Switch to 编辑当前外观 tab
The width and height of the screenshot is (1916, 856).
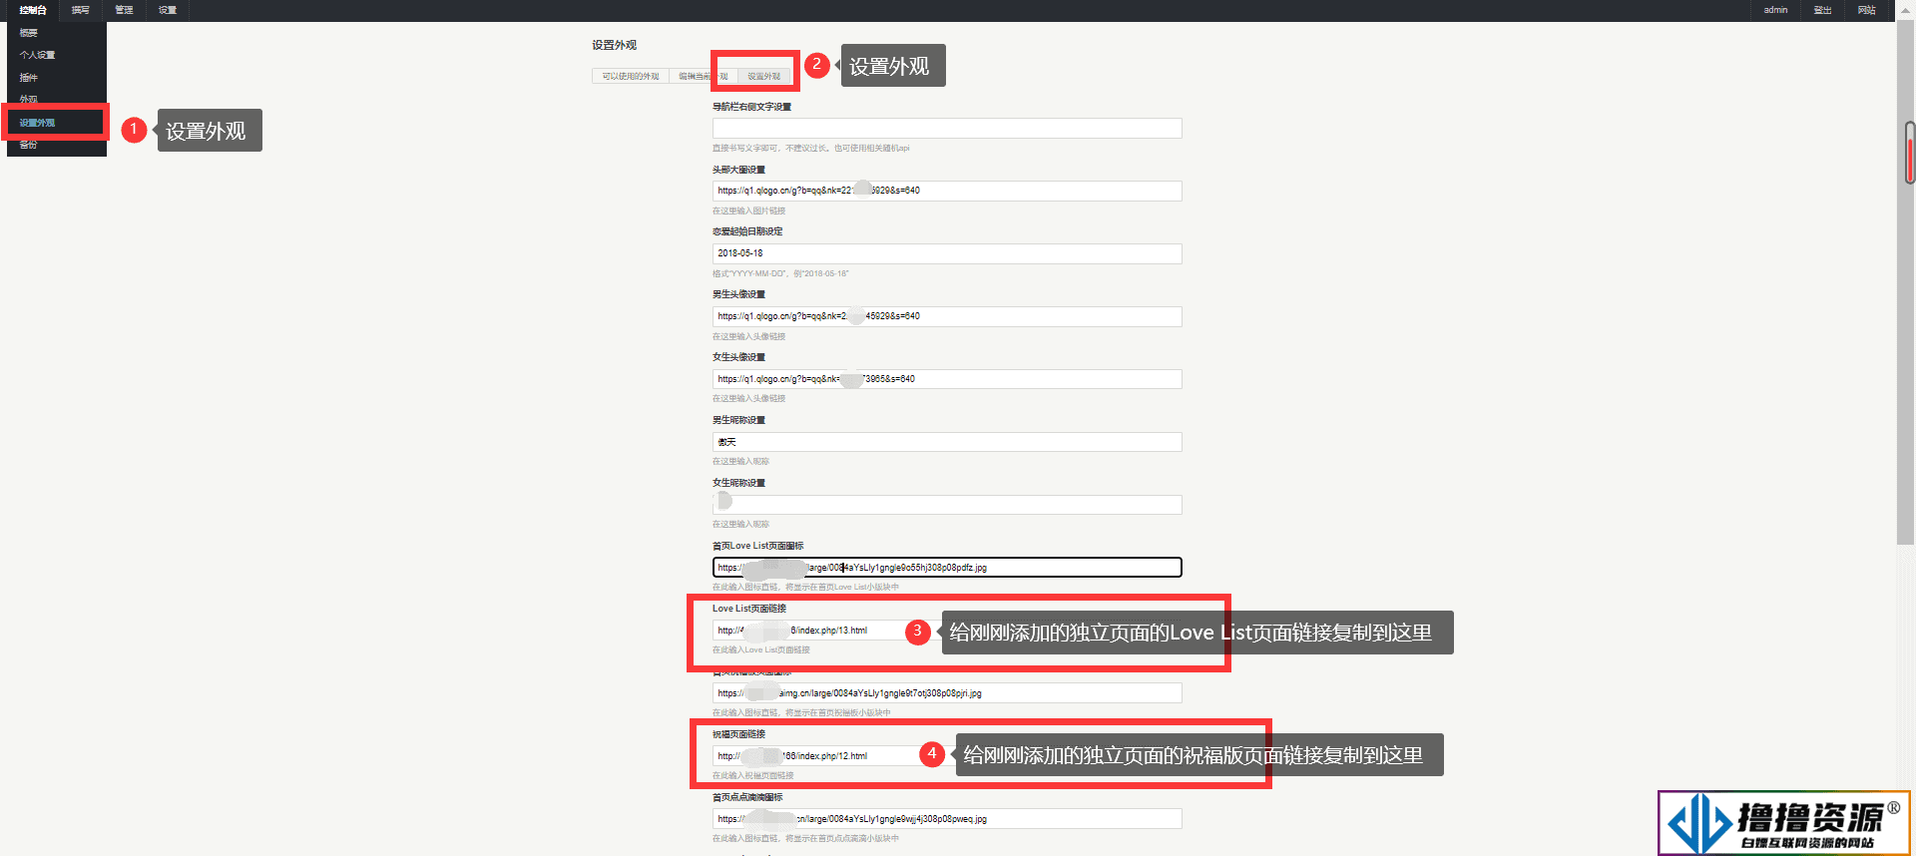704,76
